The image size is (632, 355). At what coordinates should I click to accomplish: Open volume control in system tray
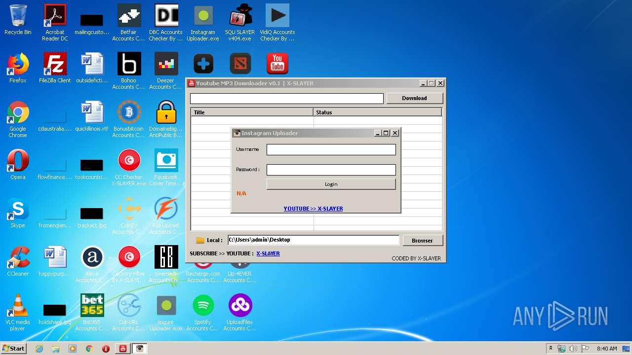573,349
